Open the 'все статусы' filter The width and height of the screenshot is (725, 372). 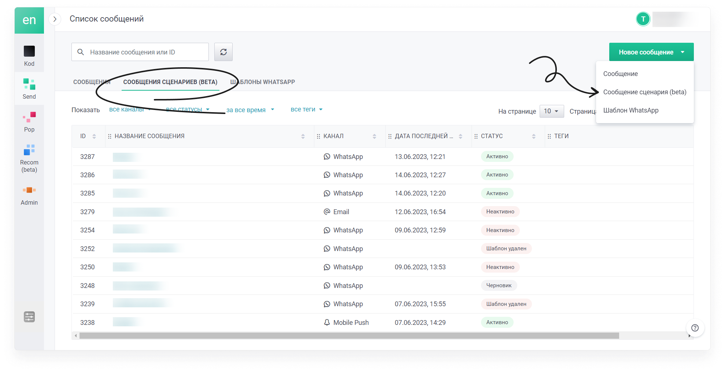pyautogui.click(x=188, y=109)
